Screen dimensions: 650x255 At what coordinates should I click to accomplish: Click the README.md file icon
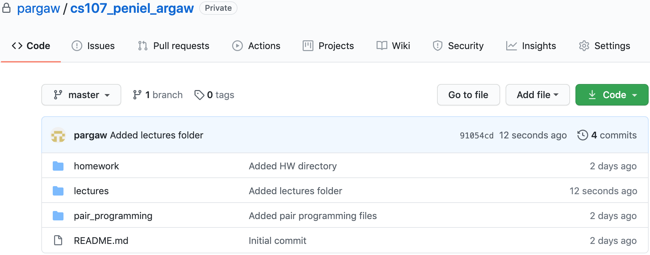[x=58, y=241]
